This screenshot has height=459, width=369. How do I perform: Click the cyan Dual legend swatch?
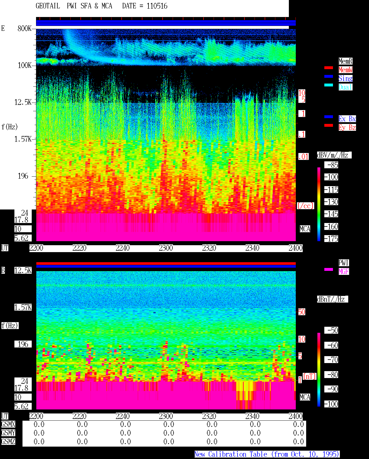pyautogui.click(x=329, y=85)
